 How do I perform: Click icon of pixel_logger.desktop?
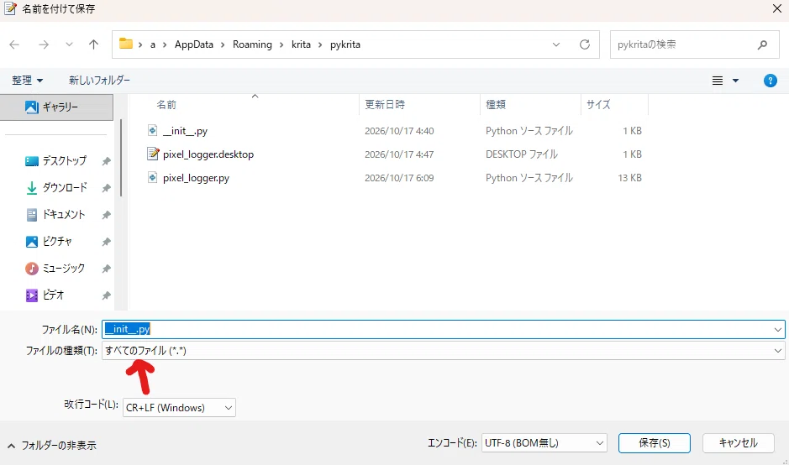tap(152, 154)
